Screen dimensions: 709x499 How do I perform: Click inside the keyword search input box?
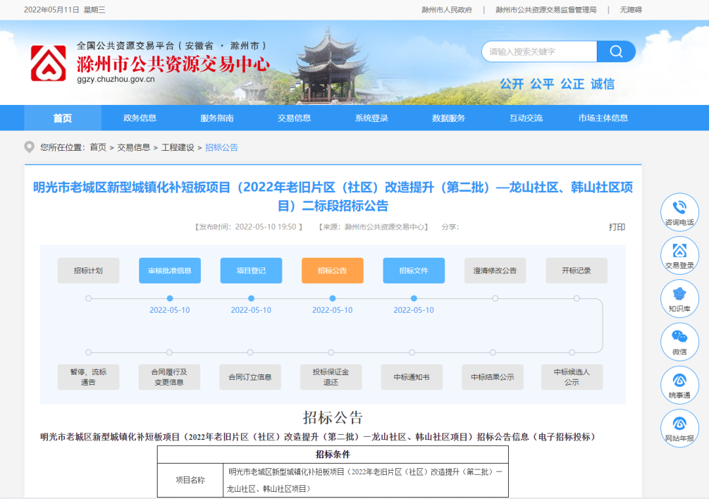(538, 51)
